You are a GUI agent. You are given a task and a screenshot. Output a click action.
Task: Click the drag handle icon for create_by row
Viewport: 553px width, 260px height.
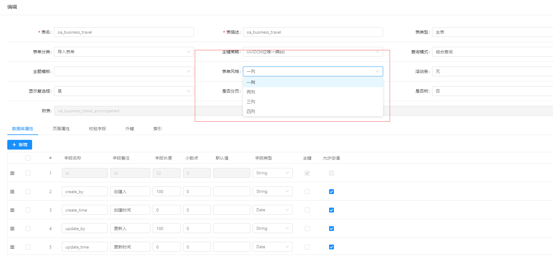click(x=12, y=192)
